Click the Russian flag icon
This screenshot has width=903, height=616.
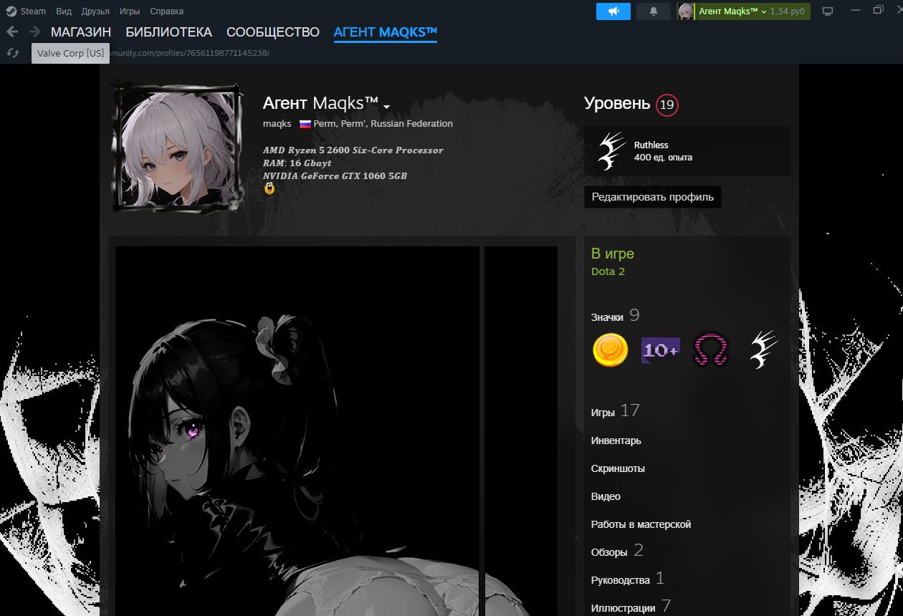pos(305,124)
